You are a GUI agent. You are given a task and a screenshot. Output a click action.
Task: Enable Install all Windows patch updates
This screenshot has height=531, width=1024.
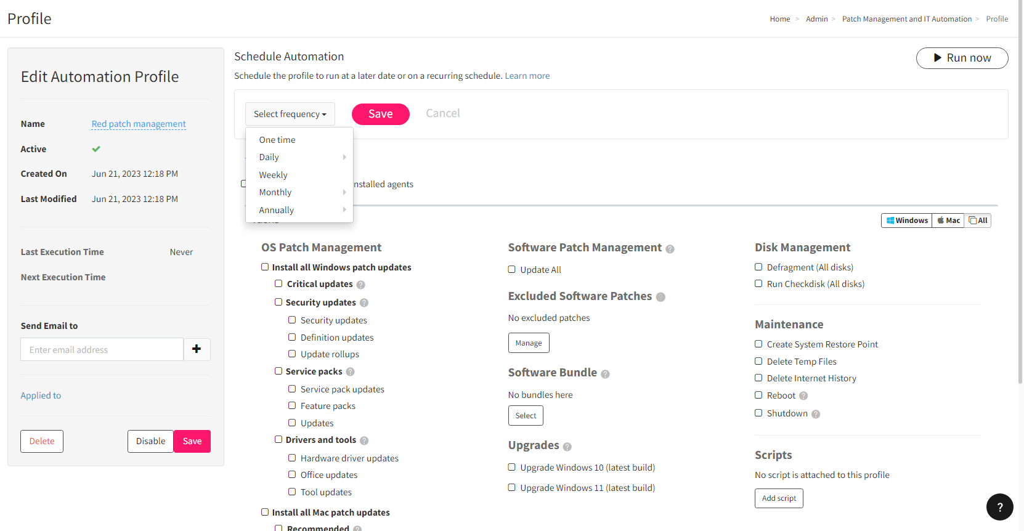pyautogui.click(x=265, y=267)
